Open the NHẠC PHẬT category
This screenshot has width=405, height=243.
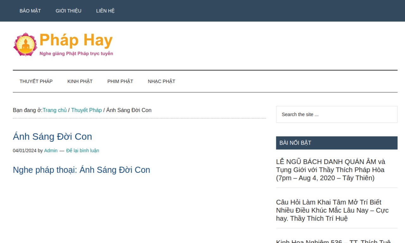161,81
